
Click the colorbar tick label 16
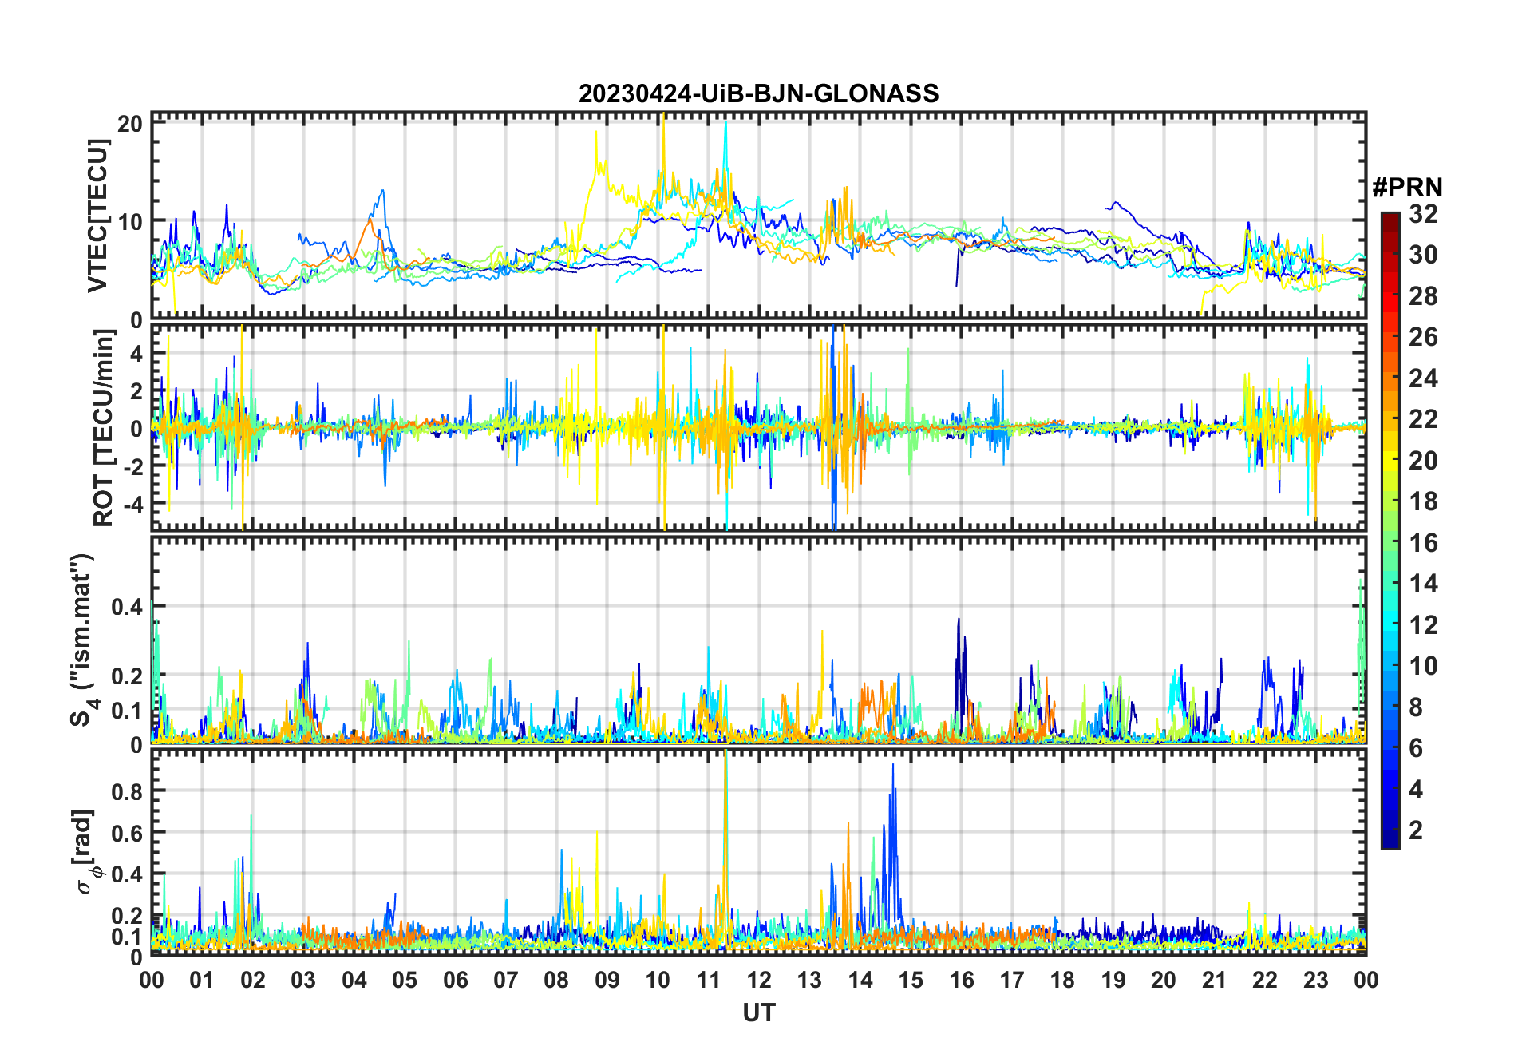(1423, 543)
